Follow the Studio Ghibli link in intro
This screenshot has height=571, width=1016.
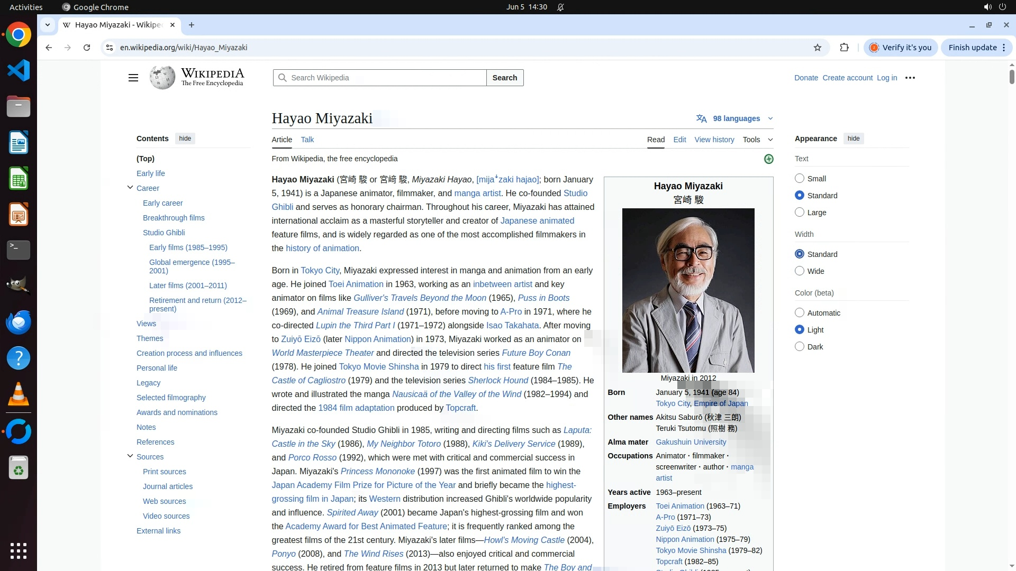575,194
